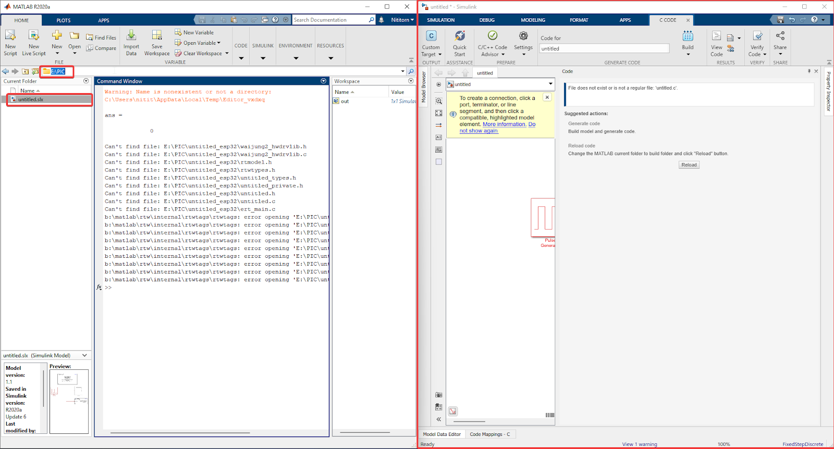Image resolution: width=834 pixels, height=449 pixels.
Task: Open the Workspace panel actions menu
Action: pos(411,81)
